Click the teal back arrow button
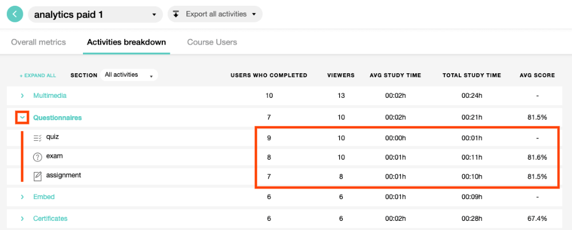Viewport: 572px width, 230px height. tap(15, 14)
